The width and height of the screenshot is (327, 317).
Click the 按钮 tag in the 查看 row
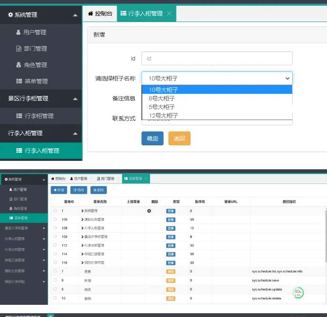click(171, 272)
